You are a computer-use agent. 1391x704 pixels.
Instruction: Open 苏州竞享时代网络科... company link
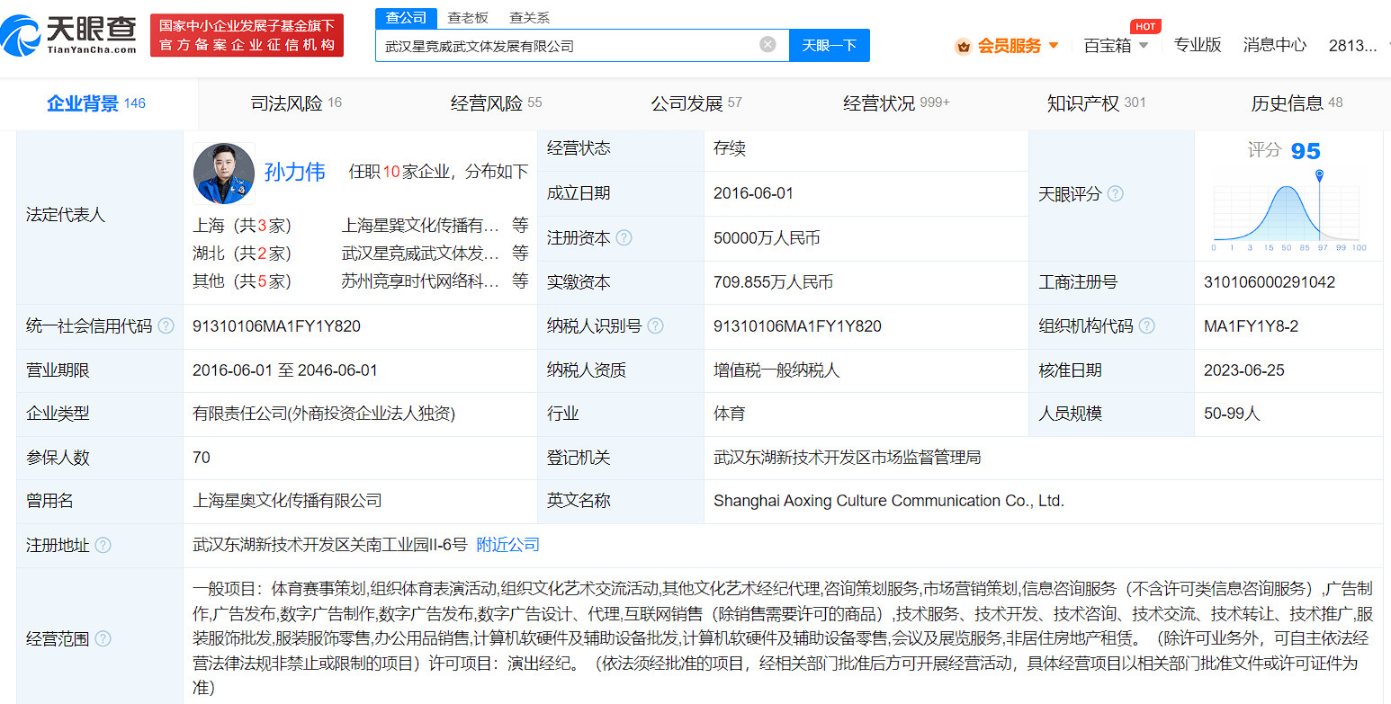(420, 281)
